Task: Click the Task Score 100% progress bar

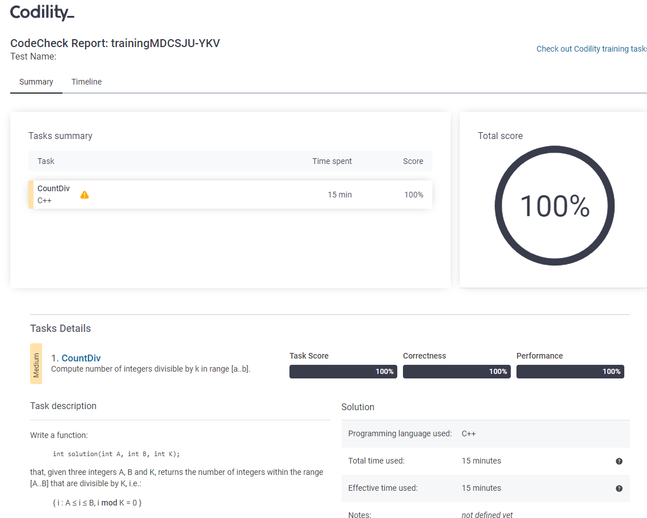Action: pos(343,372)
